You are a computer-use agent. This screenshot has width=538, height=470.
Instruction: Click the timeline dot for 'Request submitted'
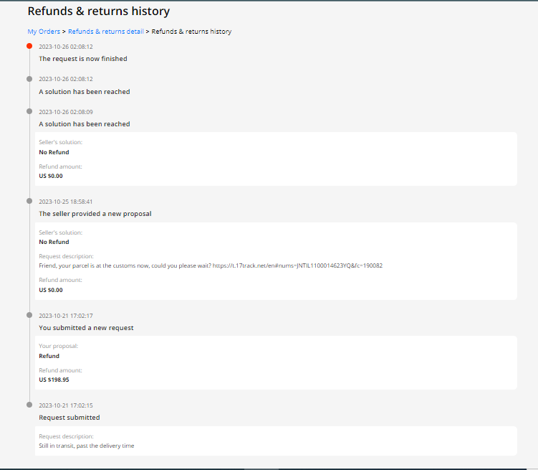[x=29, y=405]
